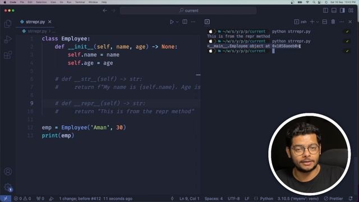Open the Manage gear icon
This screenshot has width=359, height=202.
coord(8,187)
